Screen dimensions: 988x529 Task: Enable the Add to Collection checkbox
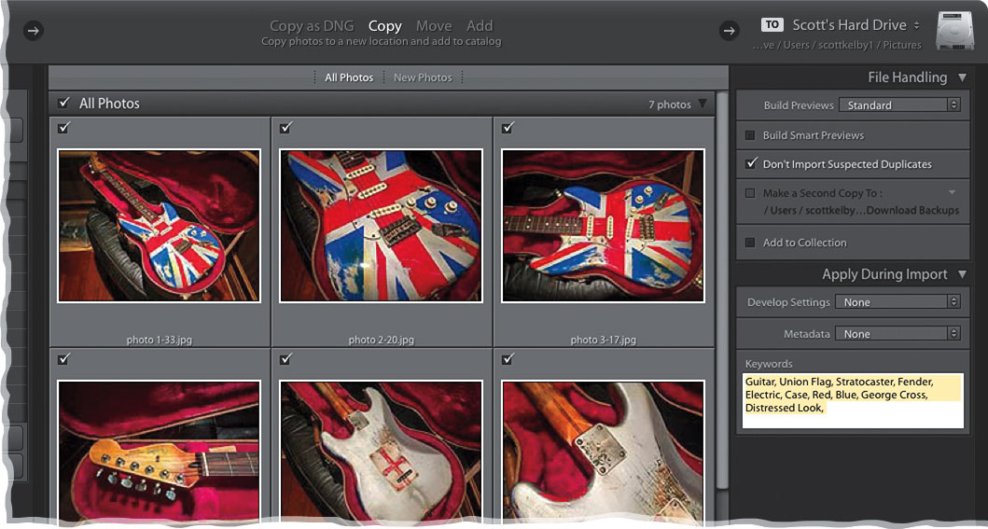(750, 243)
